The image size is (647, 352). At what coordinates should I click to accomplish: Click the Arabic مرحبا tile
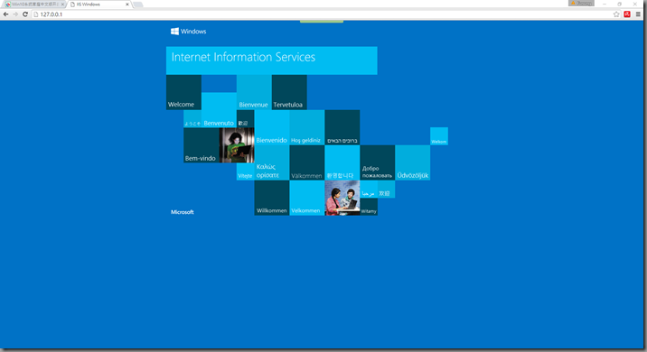369,190
